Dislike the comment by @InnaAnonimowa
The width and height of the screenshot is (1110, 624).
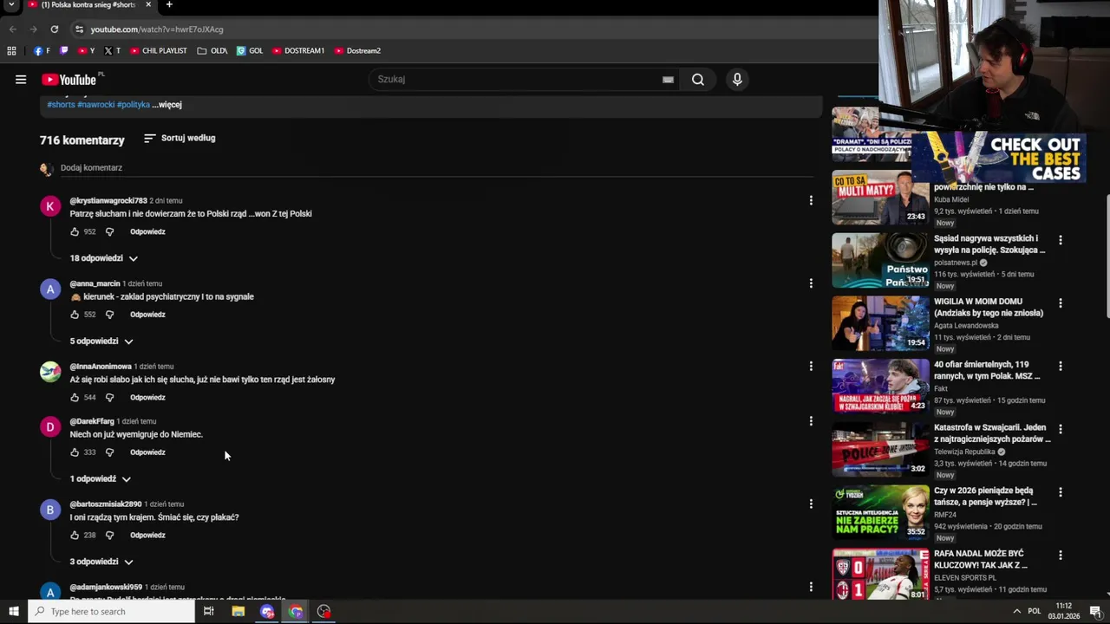tap(109, 398)
